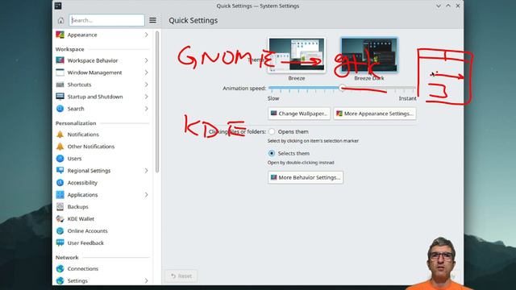Click the Animation speed slider handle

(x=342, y=88)
